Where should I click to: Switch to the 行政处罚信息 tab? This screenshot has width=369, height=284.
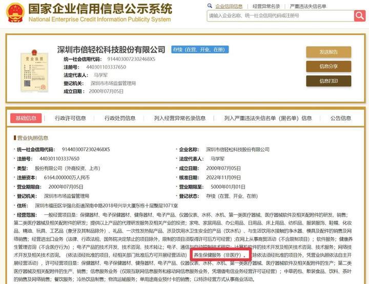(x=120, y=118)
